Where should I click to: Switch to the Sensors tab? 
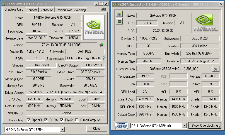tap(32, 10)
